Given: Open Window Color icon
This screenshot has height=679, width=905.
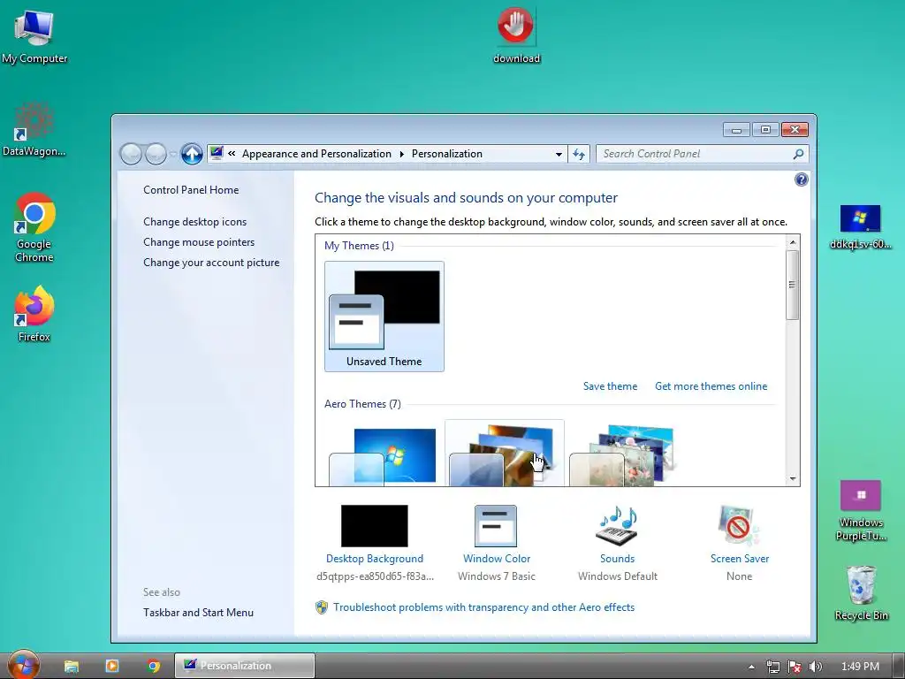Looking at the screenshot, I should tap(496, 526).
